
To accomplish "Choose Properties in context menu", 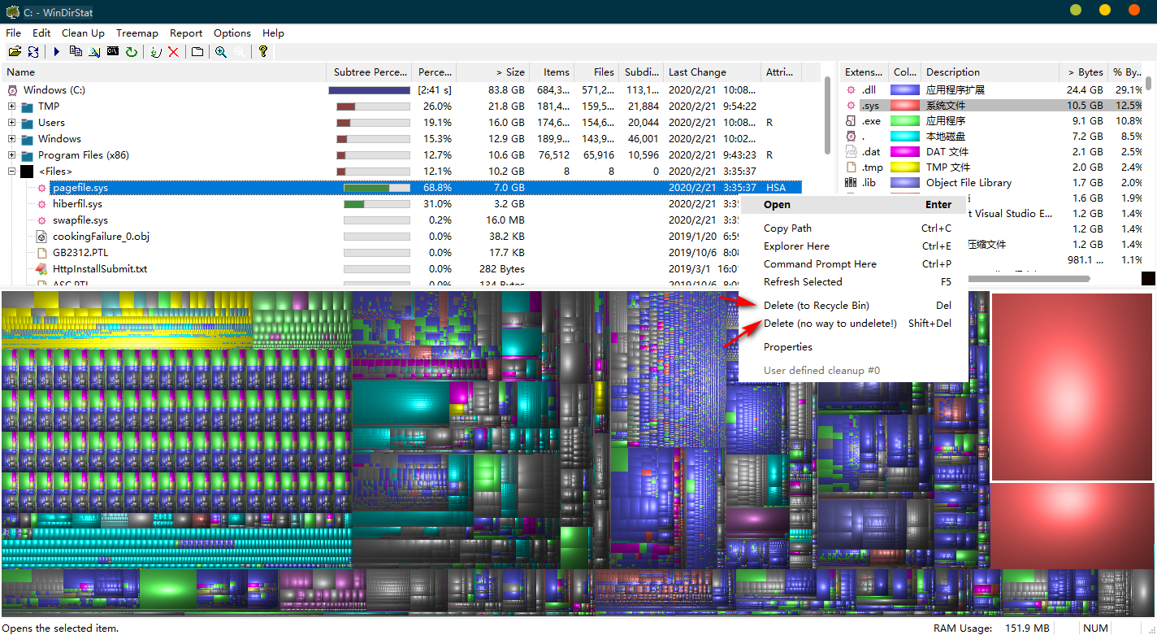I will (854, 347).
